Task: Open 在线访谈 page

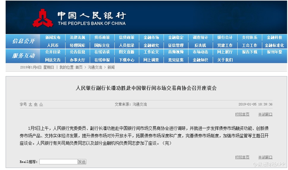Action: [102, 52]
